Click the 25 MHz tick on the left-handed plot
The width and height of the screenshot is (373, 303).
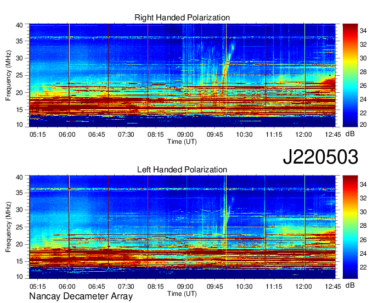pos(20,227)
